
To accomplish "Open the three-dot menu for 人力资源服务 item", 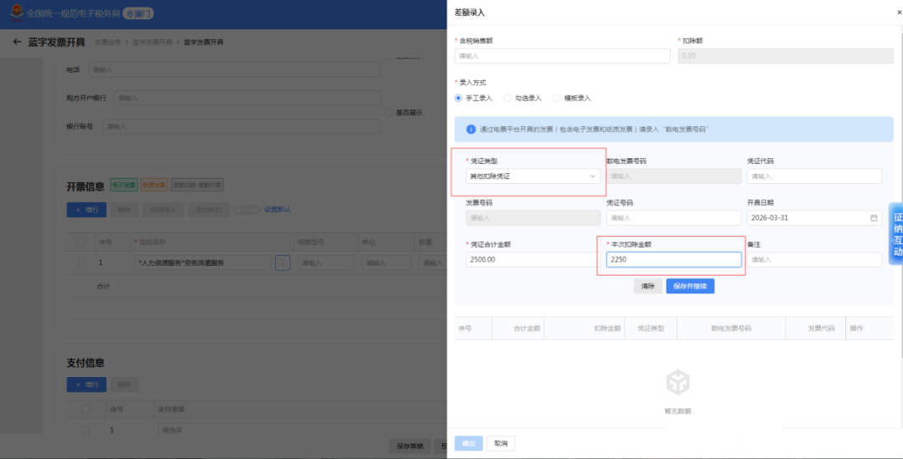I will 283,263.
